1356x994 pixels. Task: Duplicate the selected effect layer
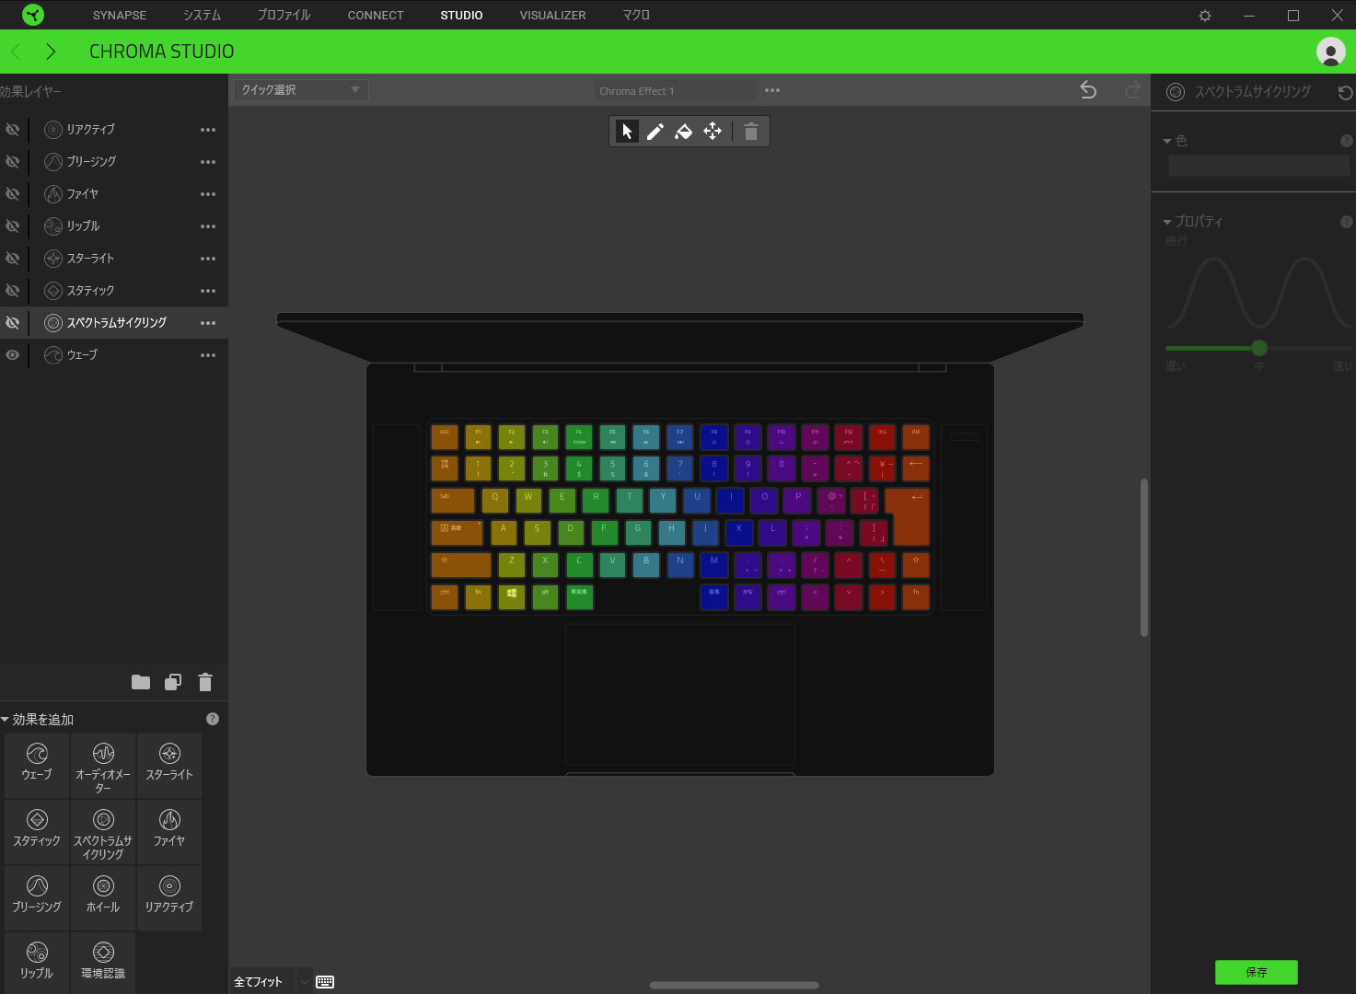click(172, 682)
